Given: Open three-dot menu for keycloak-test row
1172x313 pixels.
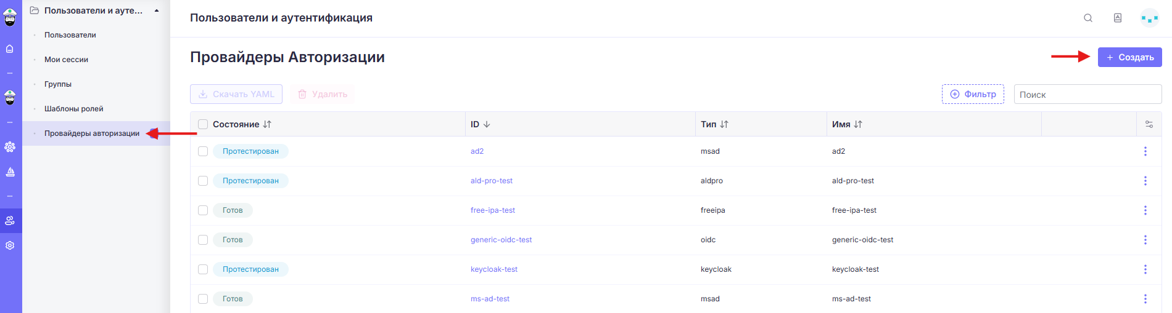Looking at the screenshot, I should 1145,269.
